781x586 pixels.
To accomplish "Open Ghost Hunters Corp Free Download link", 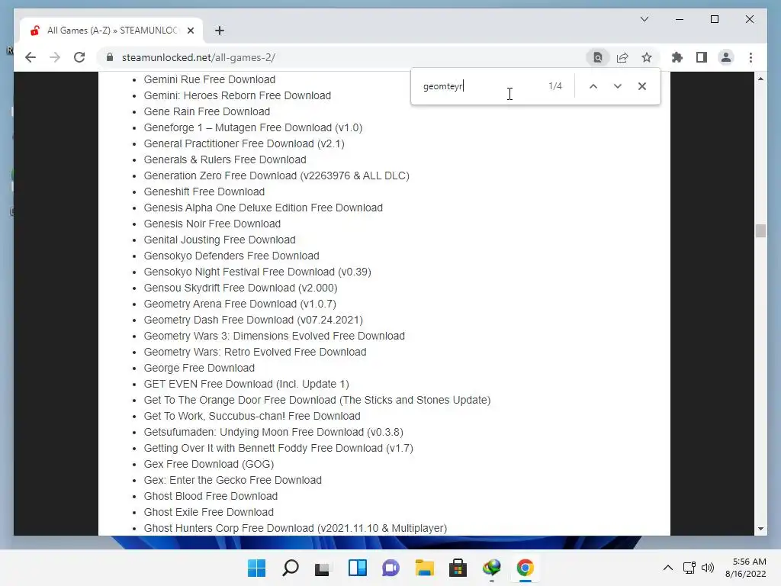I will (x=295, y=528).
